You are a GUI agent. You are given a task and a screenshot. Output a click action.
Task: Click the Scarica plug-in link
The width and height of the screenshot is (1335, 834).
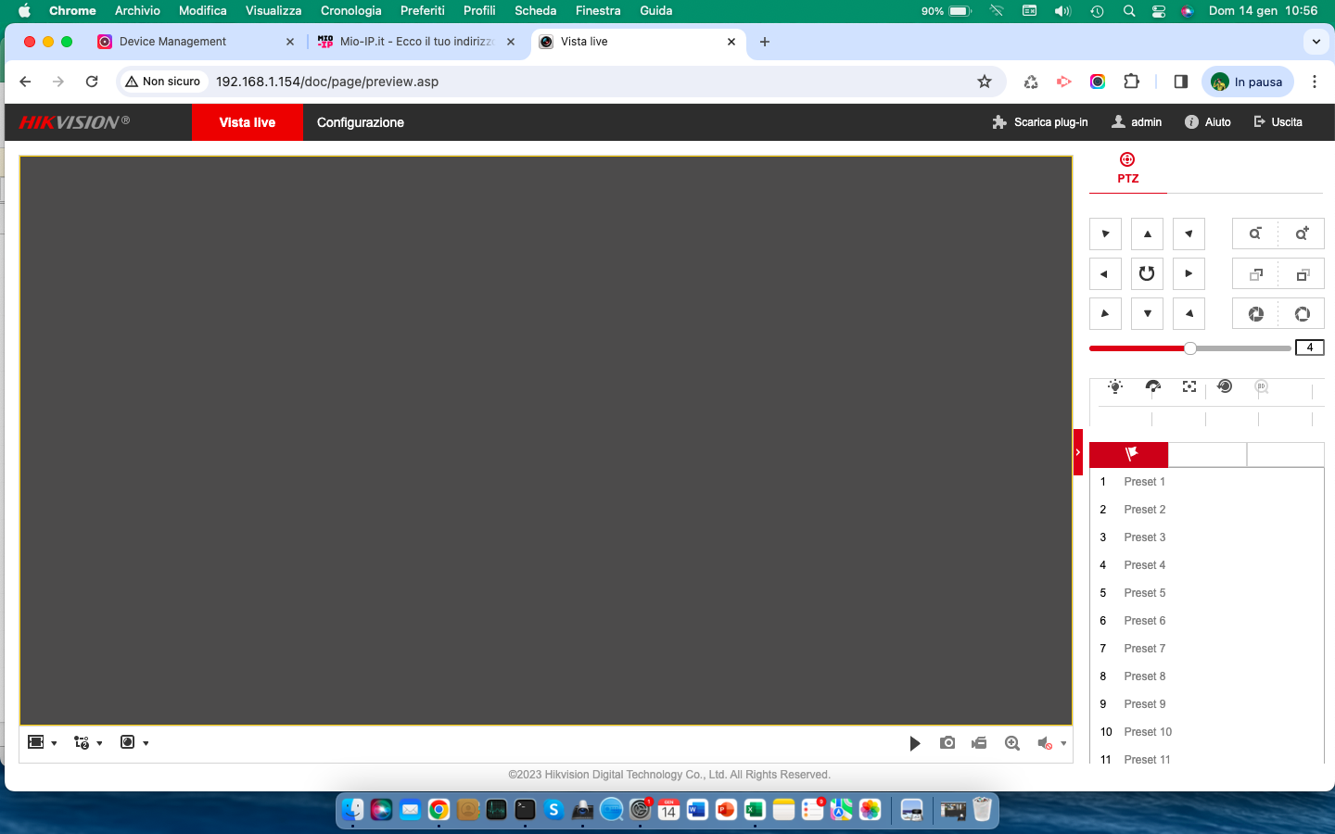tap(1040, 122)
